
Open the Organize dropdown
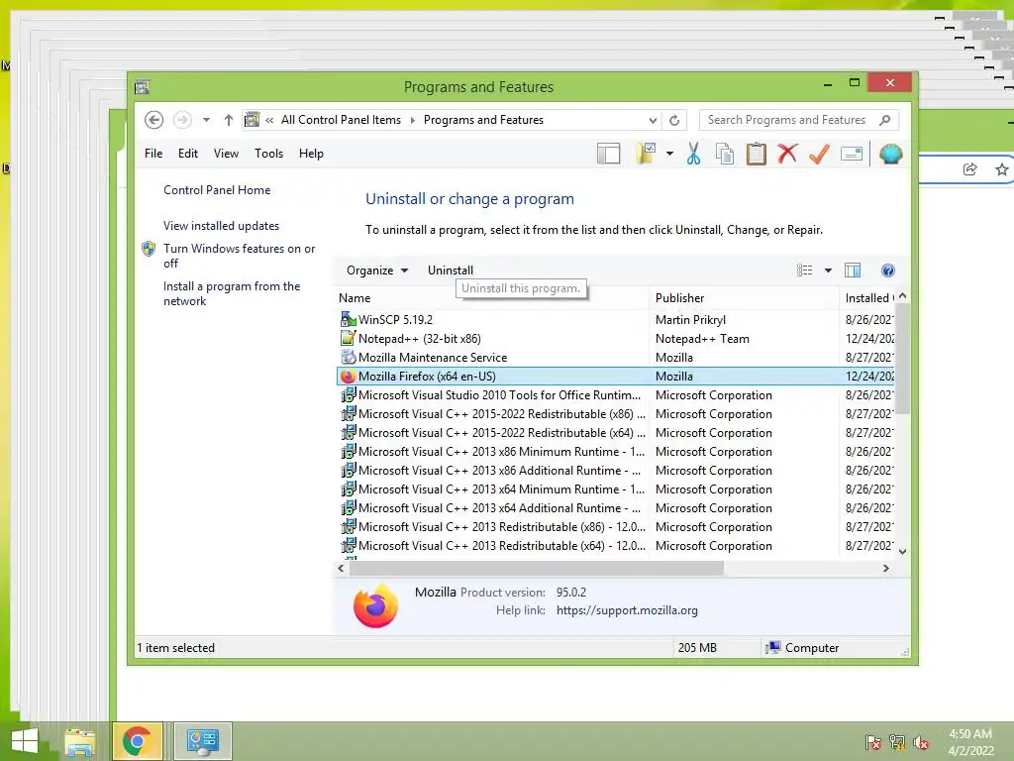pos(377,271)
